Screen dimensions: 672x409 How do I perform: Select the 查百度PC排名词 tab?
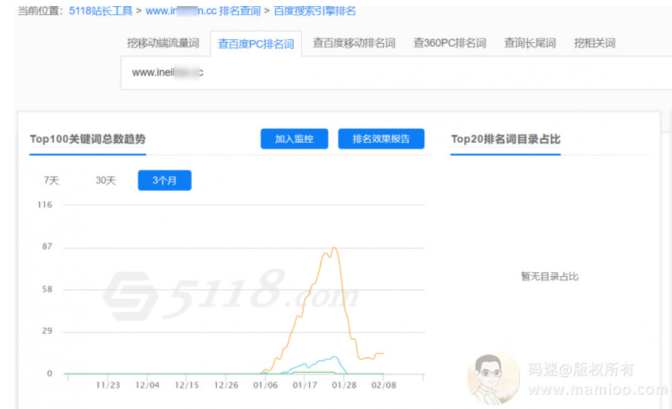256,44
